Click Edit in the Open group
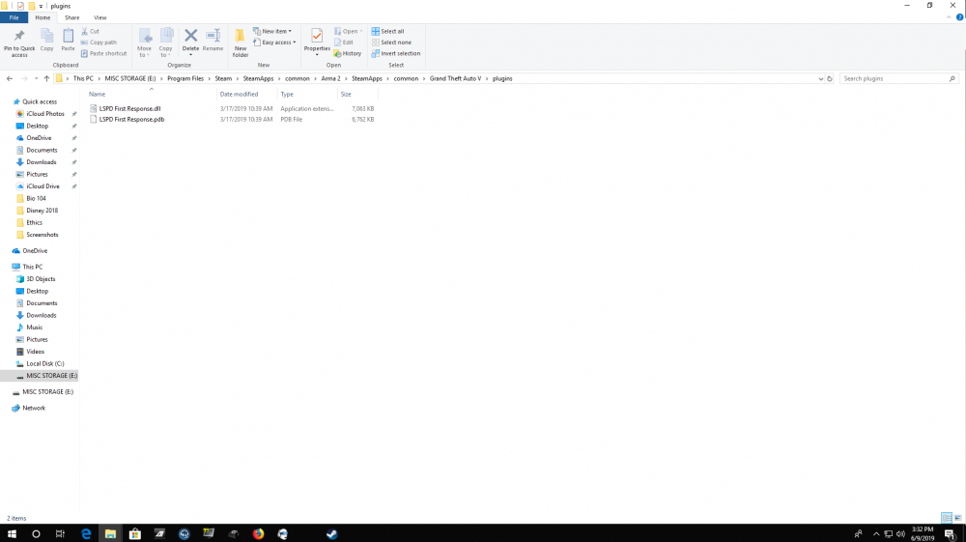 pyautogui.click(x=344, y=43)
